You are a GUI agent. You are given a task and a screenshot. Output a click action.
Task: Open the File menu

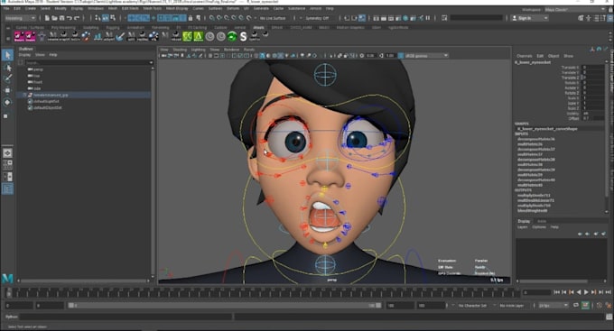6,8
